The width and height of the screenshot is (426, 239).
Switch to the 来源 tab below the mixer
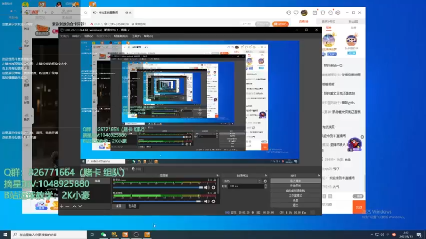point(118,206)
